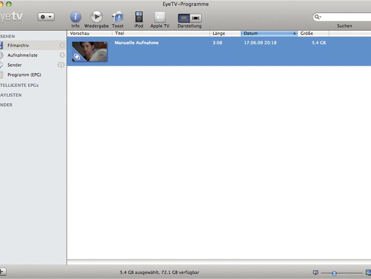Click the Programm (EPG) guide icon
Image resolution: width=371 pixels, height=279 pixels.
click(x=1, y=75)
